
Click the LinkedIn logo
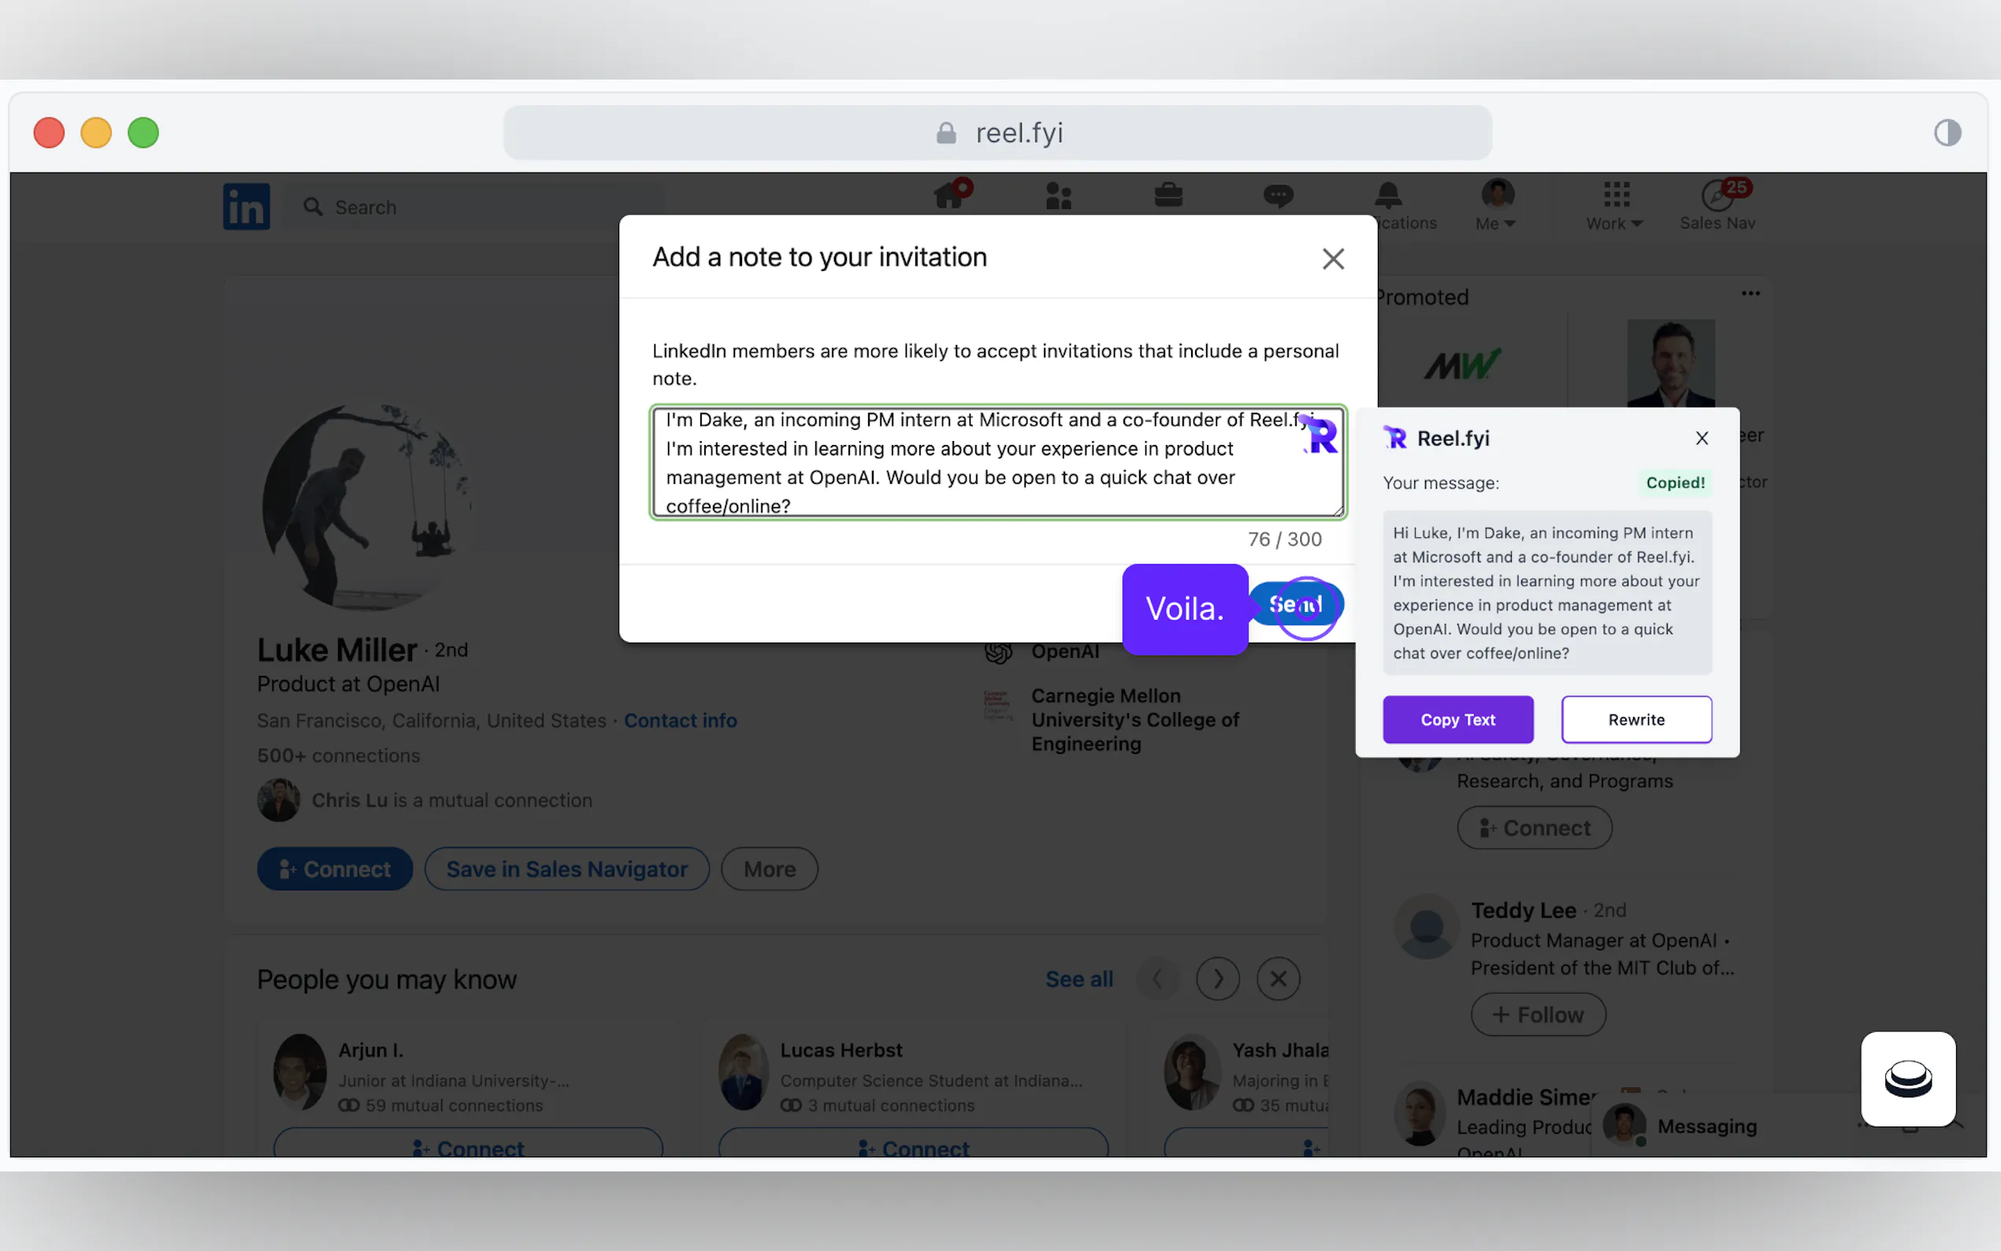pos(247,206)
